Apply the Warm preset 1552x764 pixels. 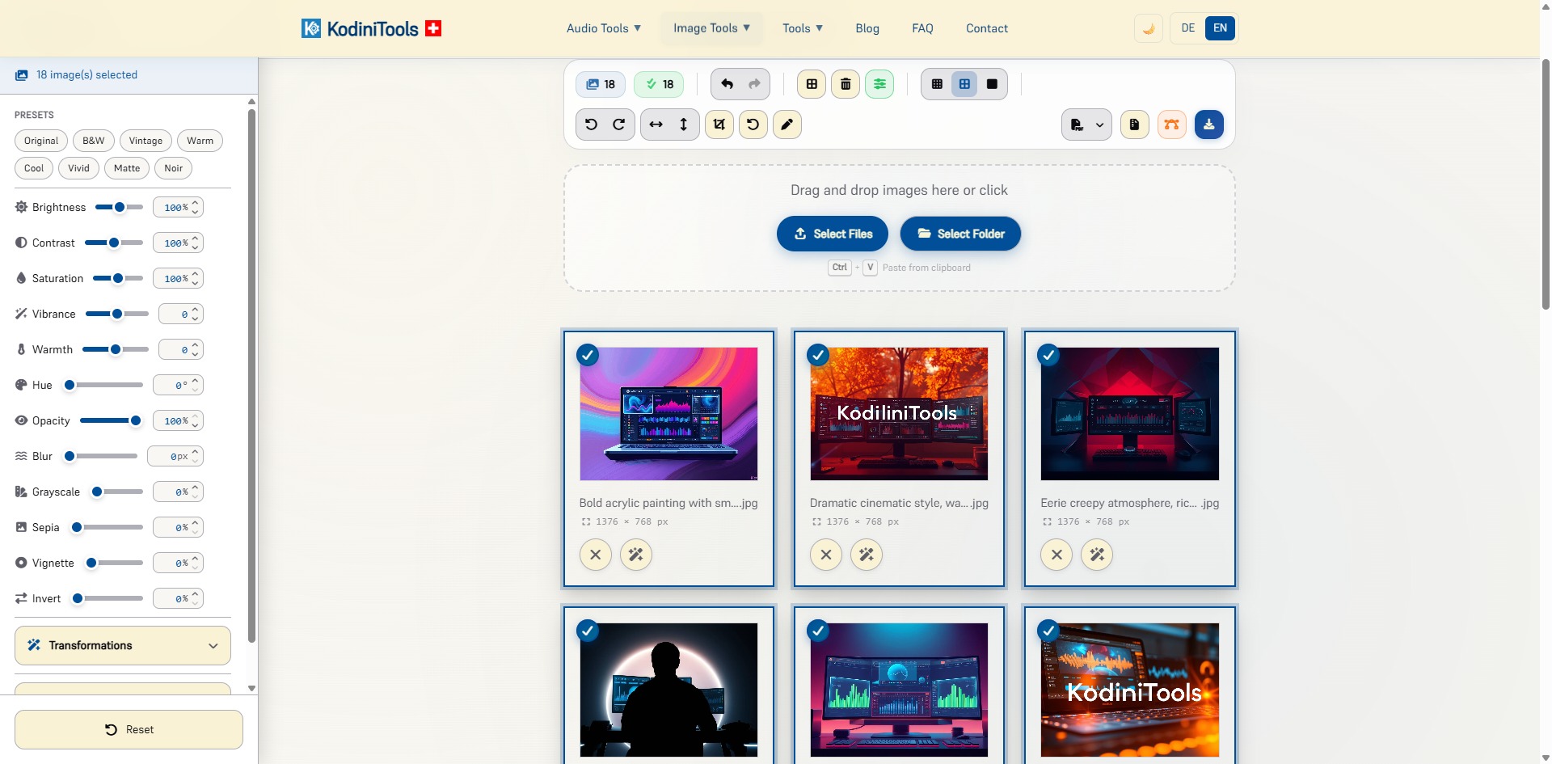click(x=200, y=141)
